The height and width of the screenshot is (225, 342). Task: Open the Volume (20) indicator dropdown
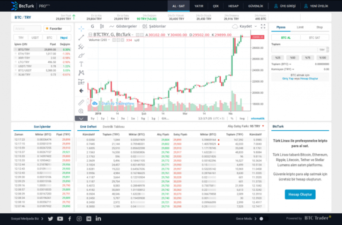click(x=109, y=40)
